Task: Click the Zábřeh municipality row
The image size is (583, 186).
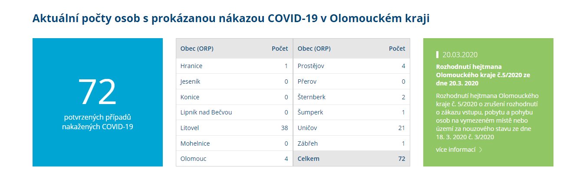Action: coord(352,144)
